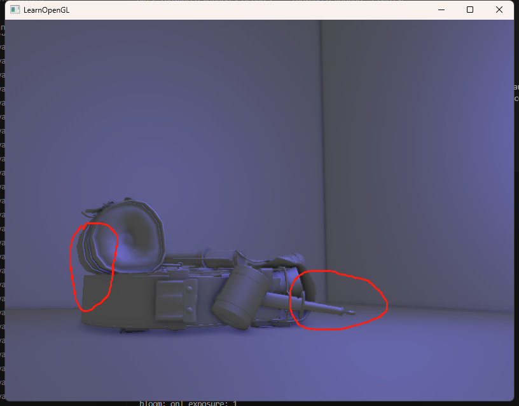Close the LearnOpenGL window
The height and width of the screenshot is (406, 519).
(x=499, y=10)
